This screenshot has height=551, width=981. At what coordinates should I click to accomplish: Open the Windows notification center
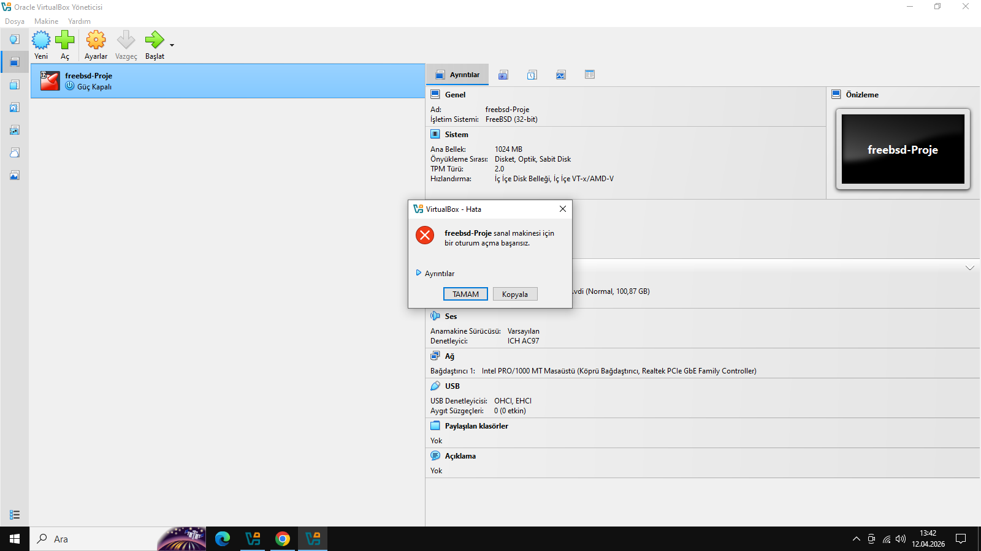coord(961,539)
